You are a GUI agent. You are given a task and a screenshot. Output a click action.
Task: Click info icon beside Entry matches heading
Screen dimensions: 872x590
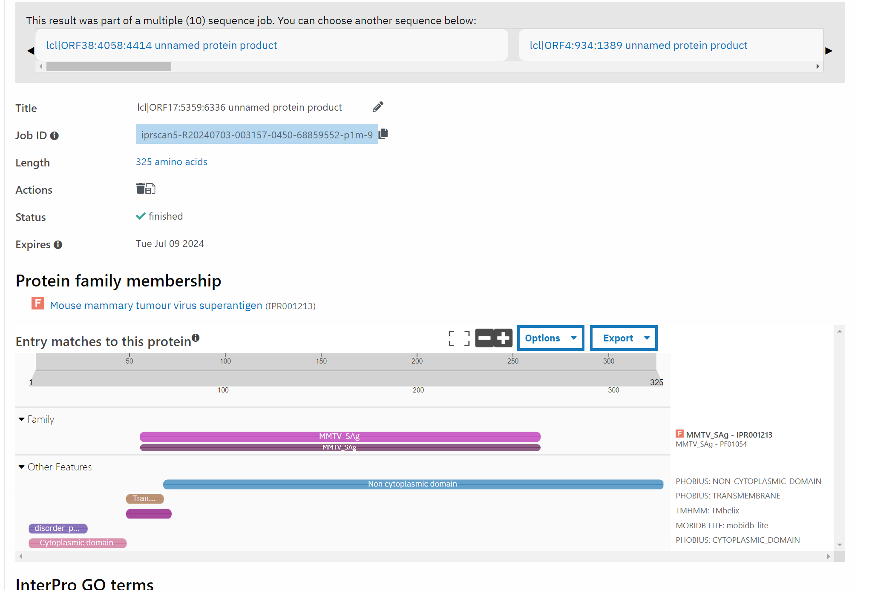196,338
